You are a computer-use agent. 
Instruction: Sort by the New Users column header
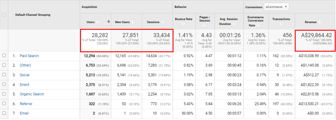122,22
